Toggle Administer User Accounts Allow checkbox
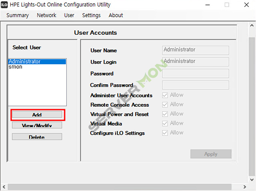The width and height of the screenshot is (256, 191). coord(165,95)
